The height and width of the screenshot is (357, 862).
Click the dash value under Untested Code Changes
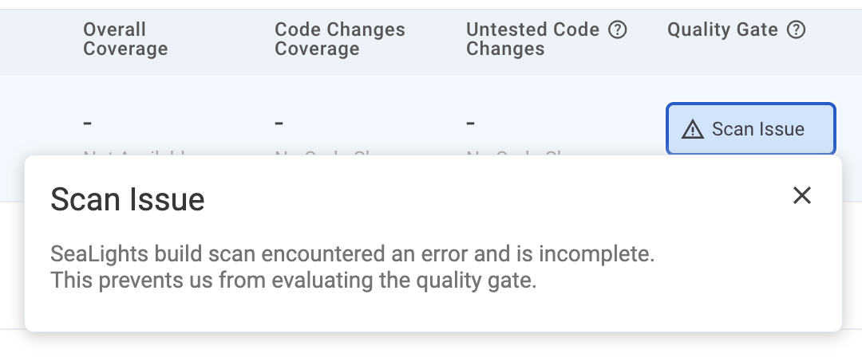click(x=471, y=124)
